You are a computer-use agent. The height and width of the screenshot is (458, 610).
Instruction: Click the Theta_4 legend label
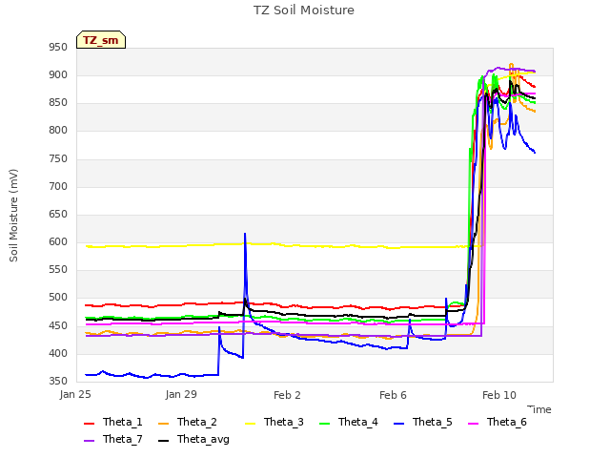pos(358,422)
